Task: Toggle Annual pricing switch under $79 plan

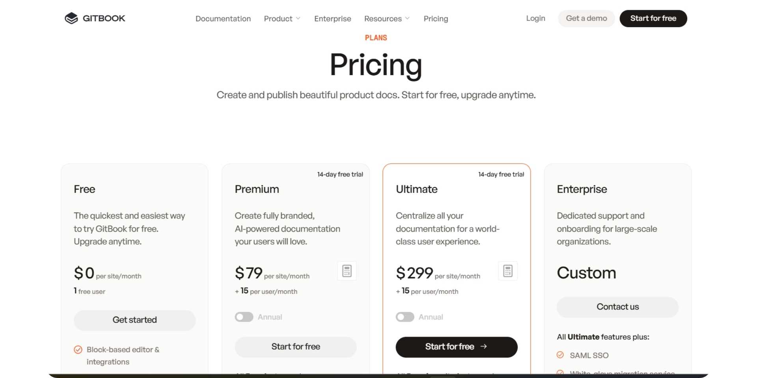Action: click(244, 317)
